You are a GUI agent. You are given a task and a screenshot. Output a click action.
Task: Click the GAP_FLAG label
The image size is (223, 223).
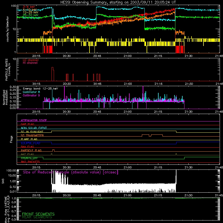tap(27, 124)
